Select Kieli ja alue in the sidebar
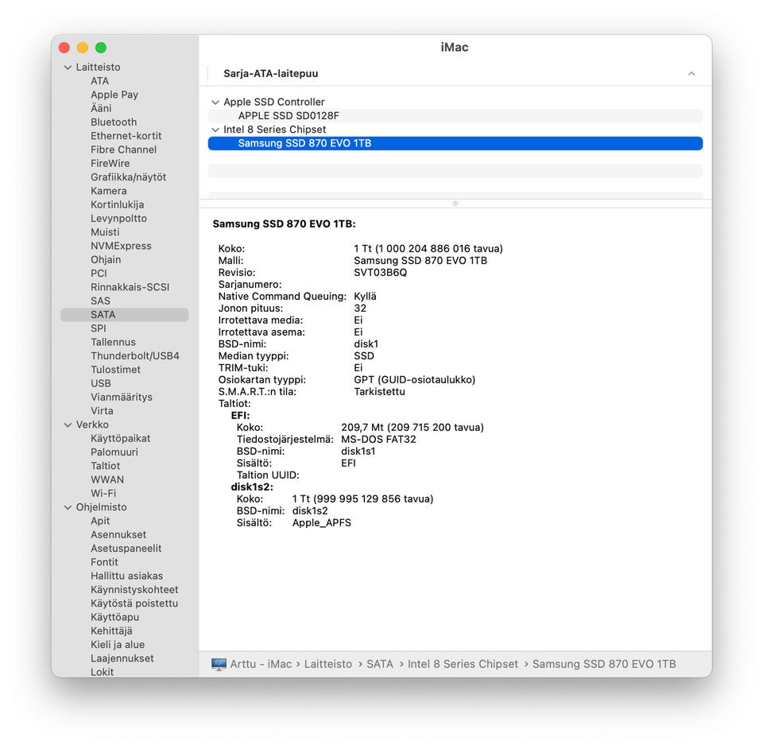 click(x=118, y=645)
